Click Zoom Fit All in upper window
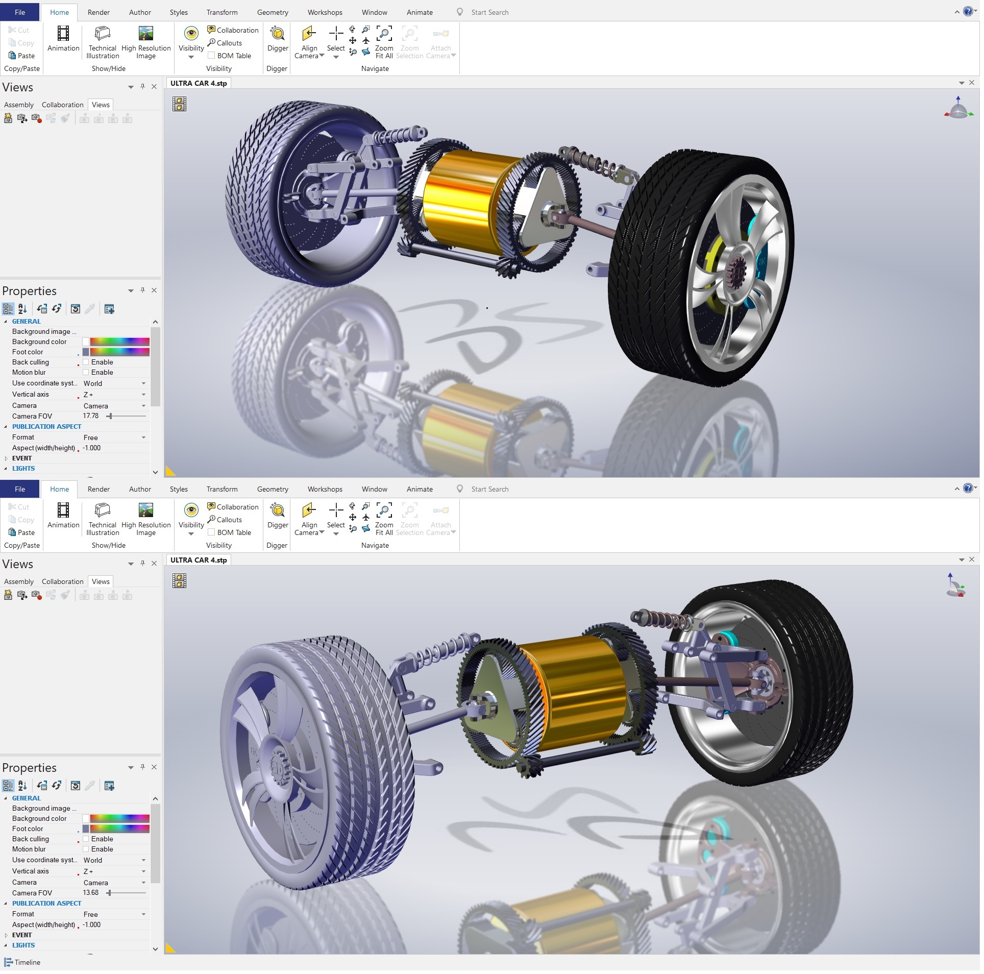This screenshot has height=974, width=984. click(384, 41)
